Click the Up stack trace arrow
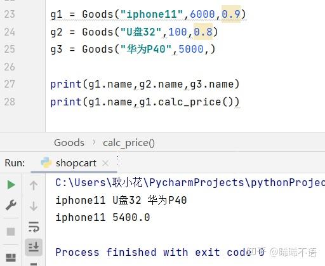325x266 pixels. (34, 185)
